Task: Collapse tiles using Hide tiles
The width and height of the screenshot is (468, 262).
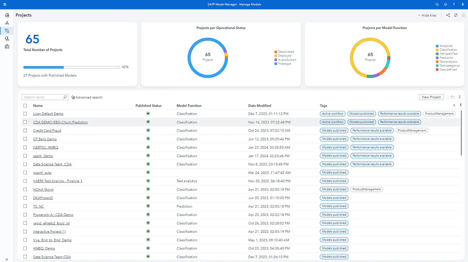Action: 427,15
